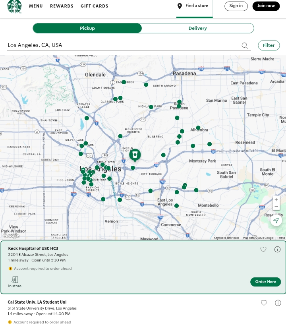Open the Filter options button

coord(269,45)
